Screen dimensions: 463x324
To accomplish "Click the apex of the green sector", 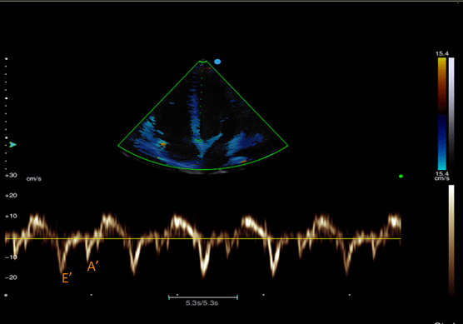I will [202, 61].
